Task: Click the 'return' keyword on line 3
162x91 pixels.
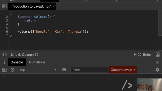Action: [x=31, y=20]
